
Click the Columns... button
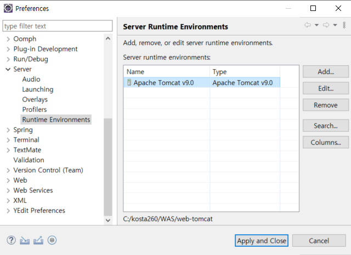point(326,142)
